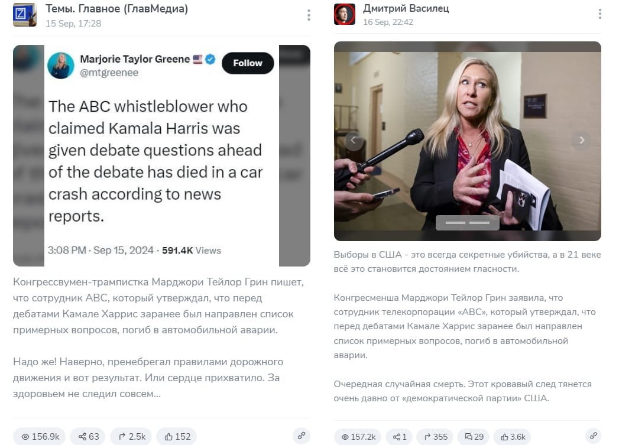
Task: Click the forward counter showing 355
Action: click(435, 437)
